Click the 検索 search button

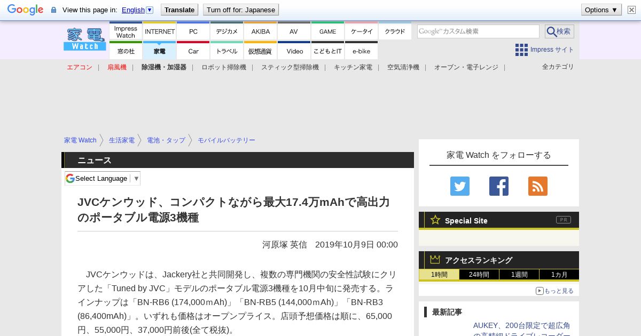[x=559, y=31]
